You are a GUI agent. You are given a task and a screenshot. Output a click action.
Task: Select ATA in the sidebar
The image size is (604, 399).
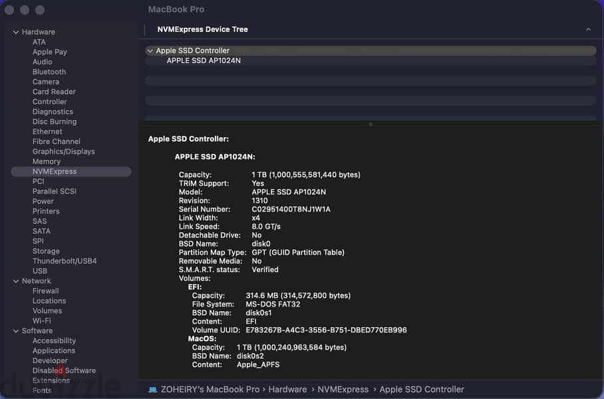click(39, 42)
